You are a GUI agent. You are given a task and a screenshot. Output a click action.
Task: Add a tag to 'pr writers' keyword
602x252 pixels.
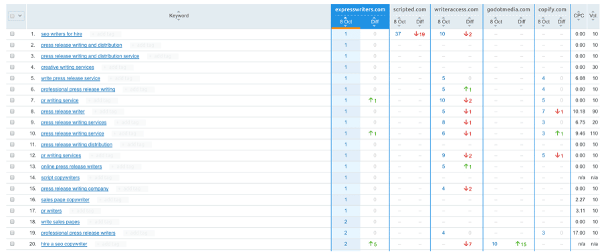[85, 211]
